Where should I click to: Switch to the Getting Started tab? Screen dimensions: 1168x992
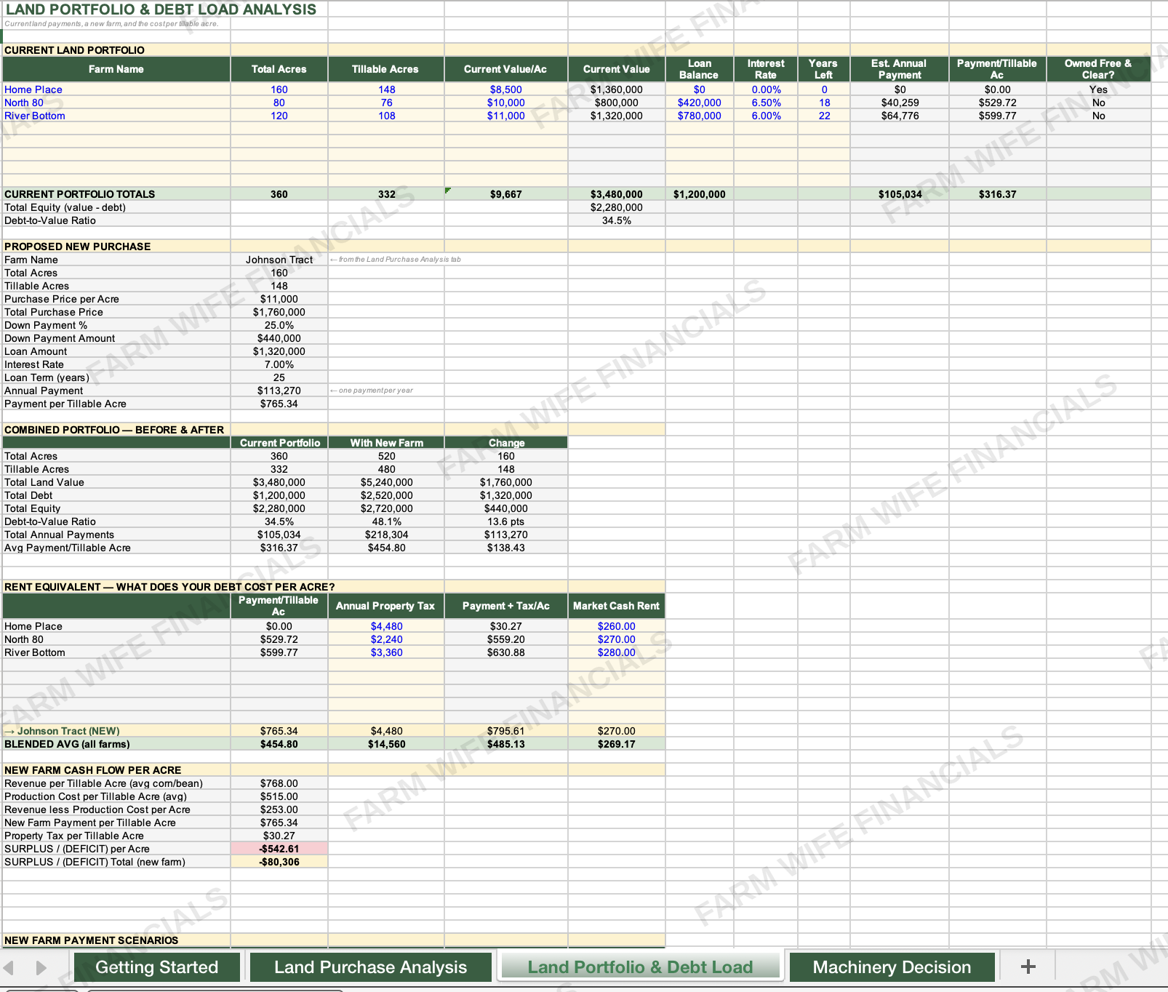[x=156, y=967]
